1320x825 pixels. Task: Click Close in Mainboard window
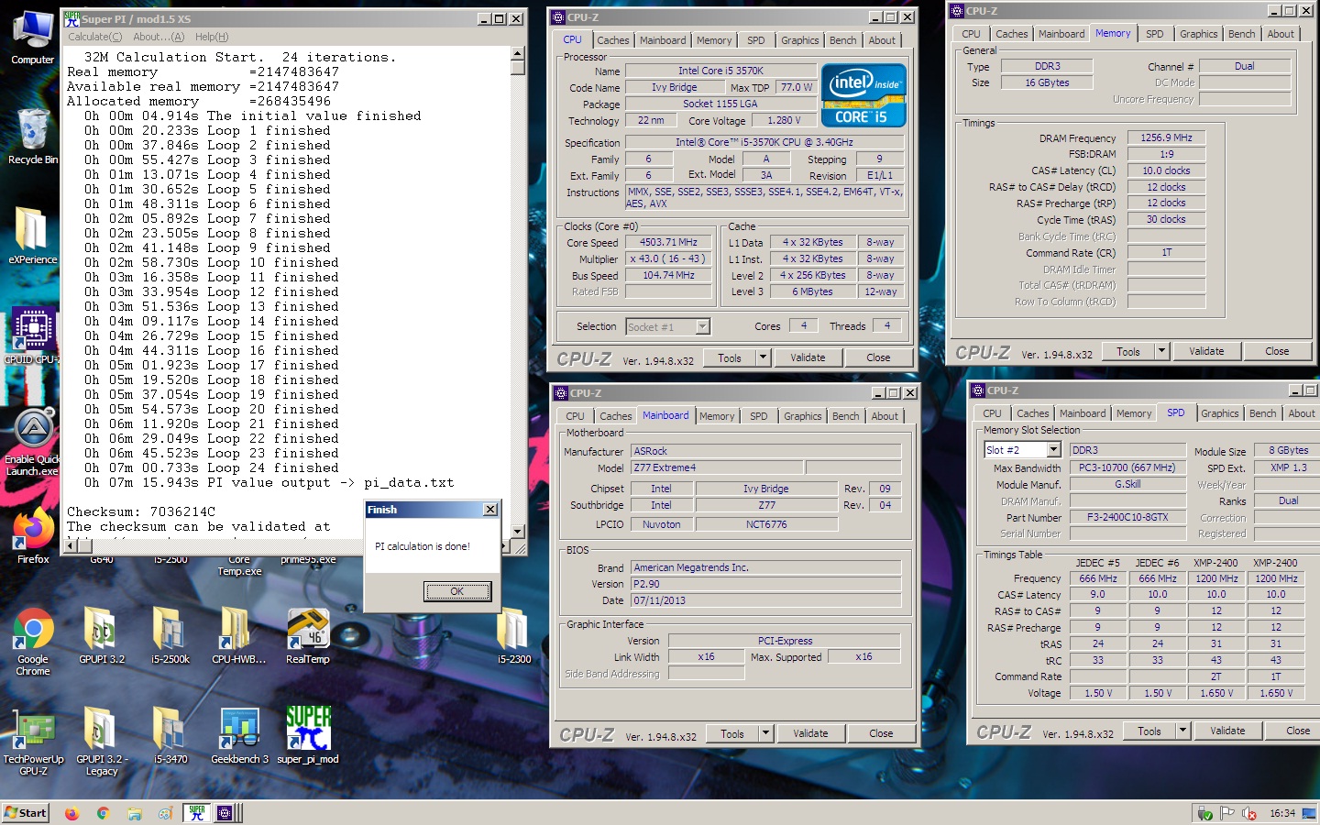[881, 733]
